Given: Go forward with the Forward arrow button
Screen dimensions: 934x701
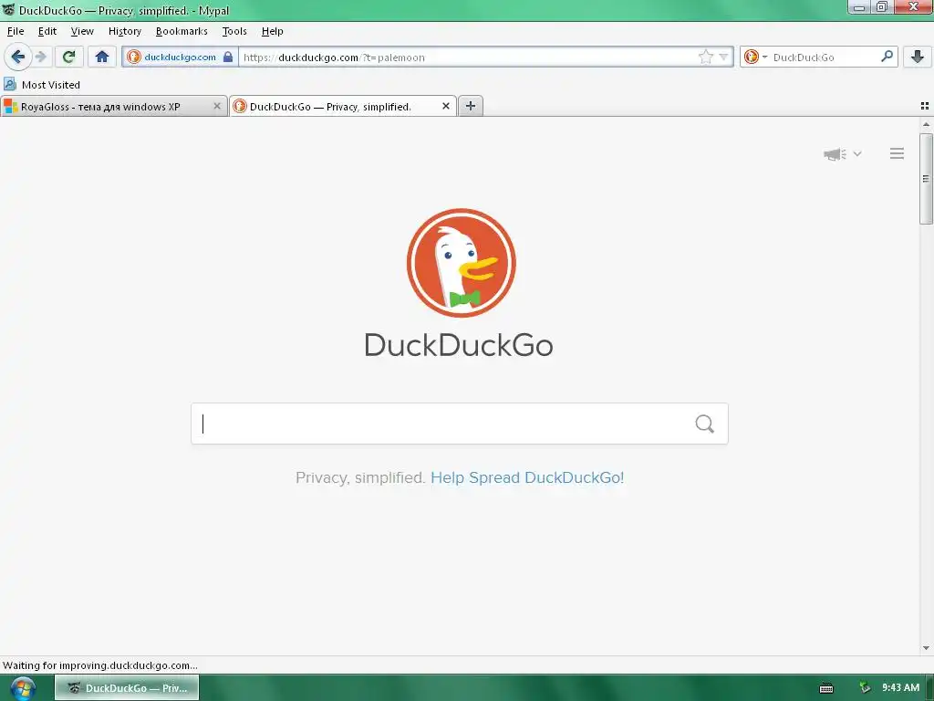Looking at the screenshot, I should [x=41, y=58].
